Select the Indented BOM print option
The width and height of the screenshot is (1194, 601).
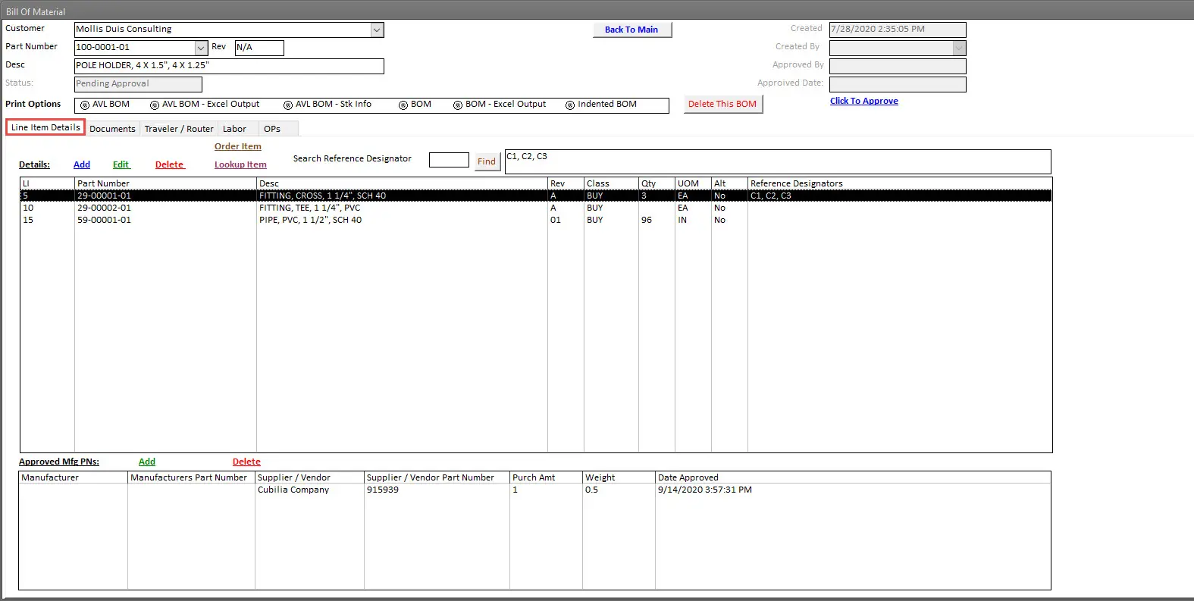coord(570,105)
